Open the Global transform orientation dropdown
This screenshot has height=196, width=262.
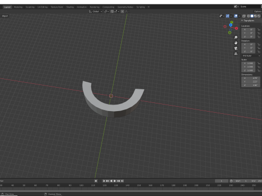pyautogui.click(x=96, y=11)
